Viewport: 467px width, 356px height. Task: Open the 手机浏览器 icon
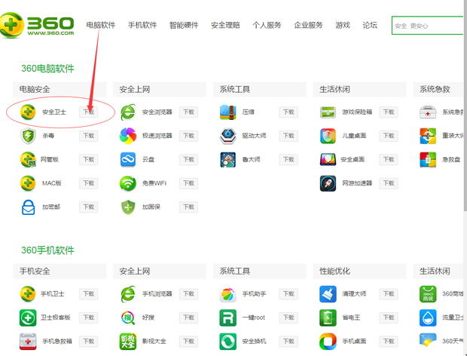pyautogui.click(x=128, y=293)
